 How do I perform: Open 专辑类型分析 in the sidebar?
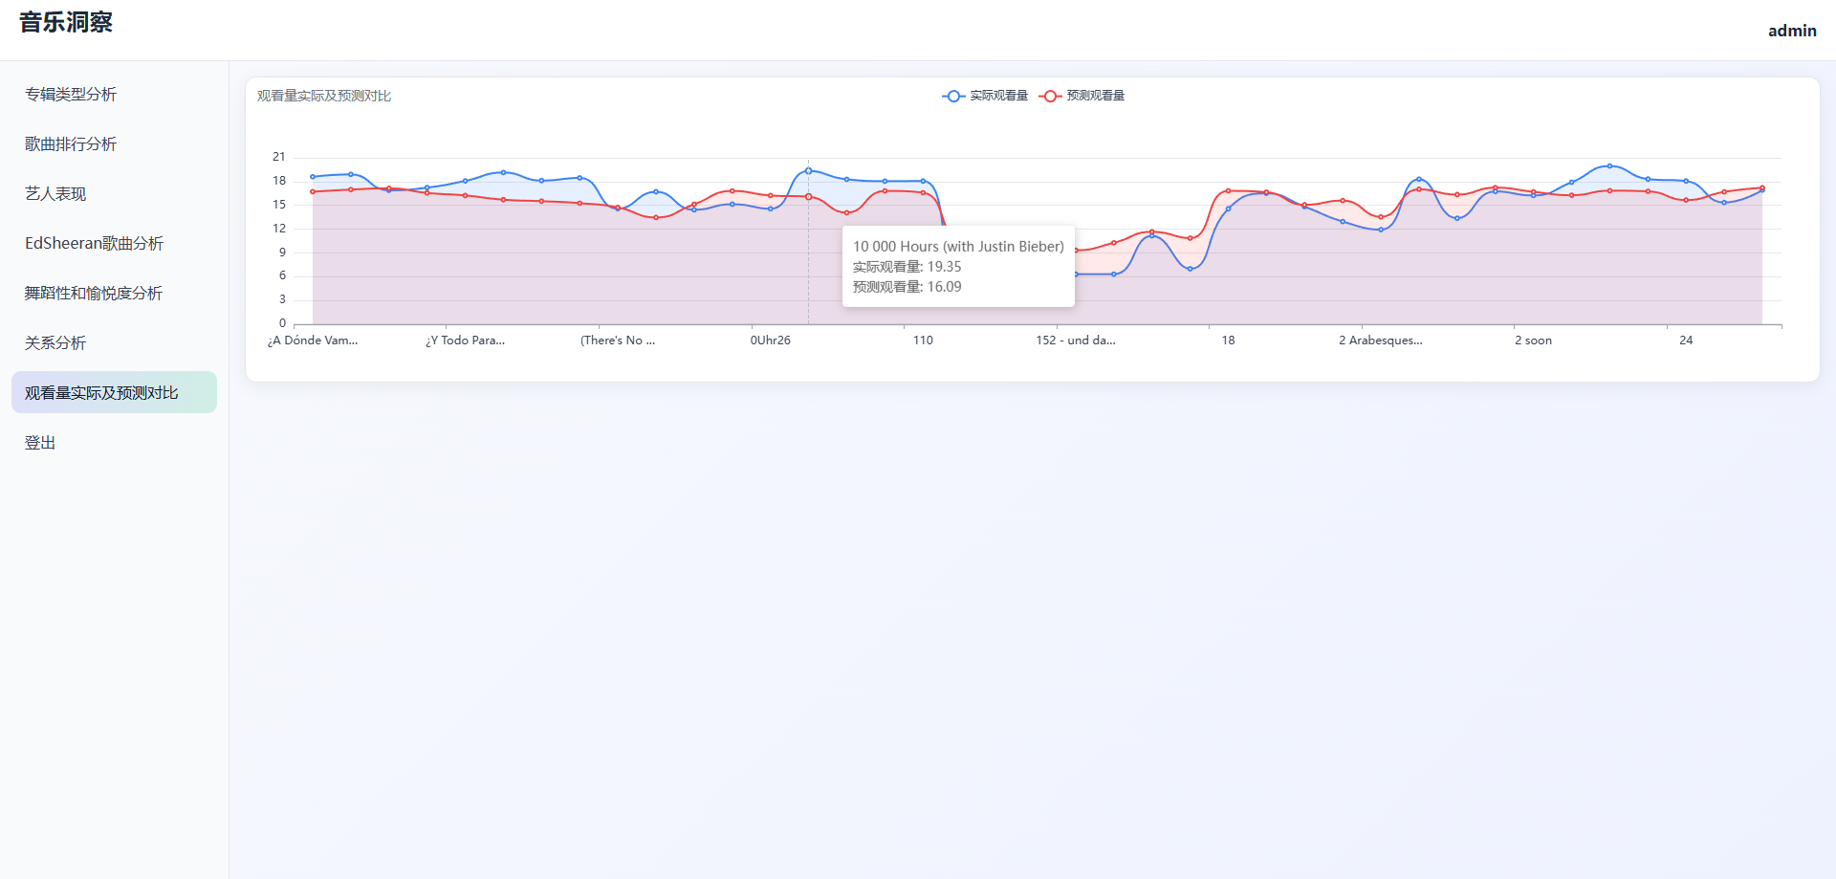71,94
